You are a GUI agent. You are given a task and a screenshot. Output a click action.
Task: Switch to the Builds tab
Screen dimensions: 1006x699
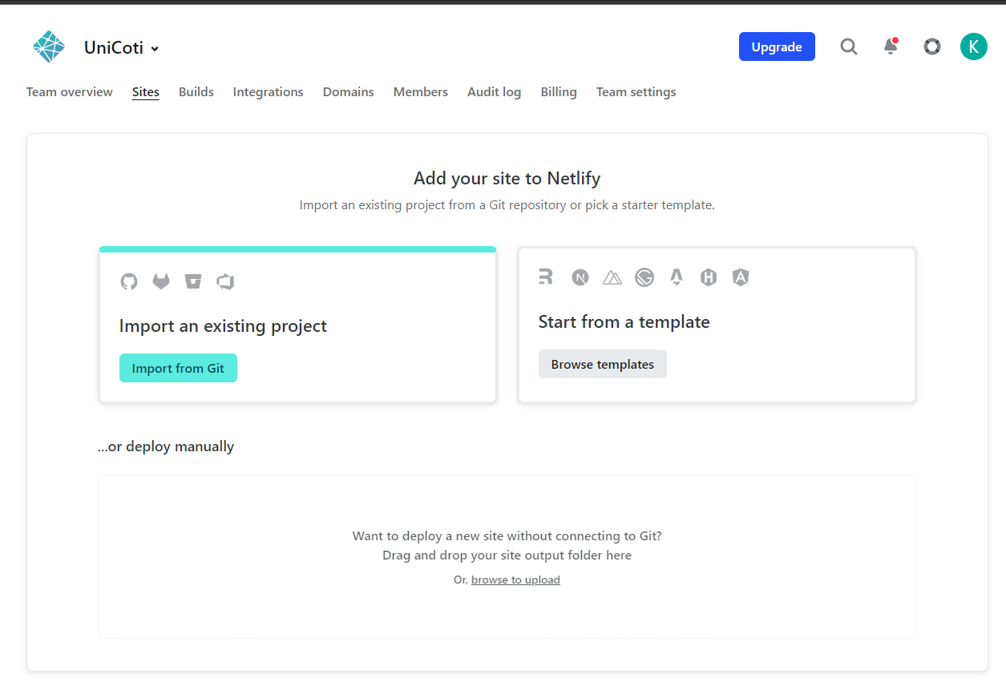click(x=196, y=92)
